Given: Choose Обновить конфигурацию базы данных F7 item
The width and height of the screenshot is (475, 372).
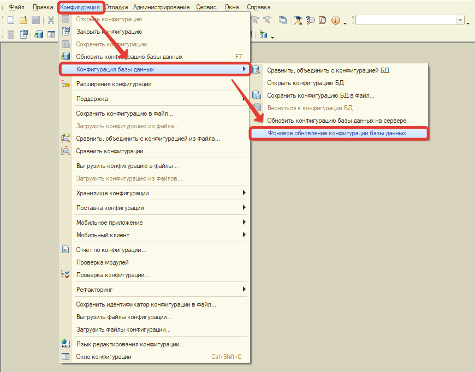Looking at the screenshot, I should (x=155, y=57).
